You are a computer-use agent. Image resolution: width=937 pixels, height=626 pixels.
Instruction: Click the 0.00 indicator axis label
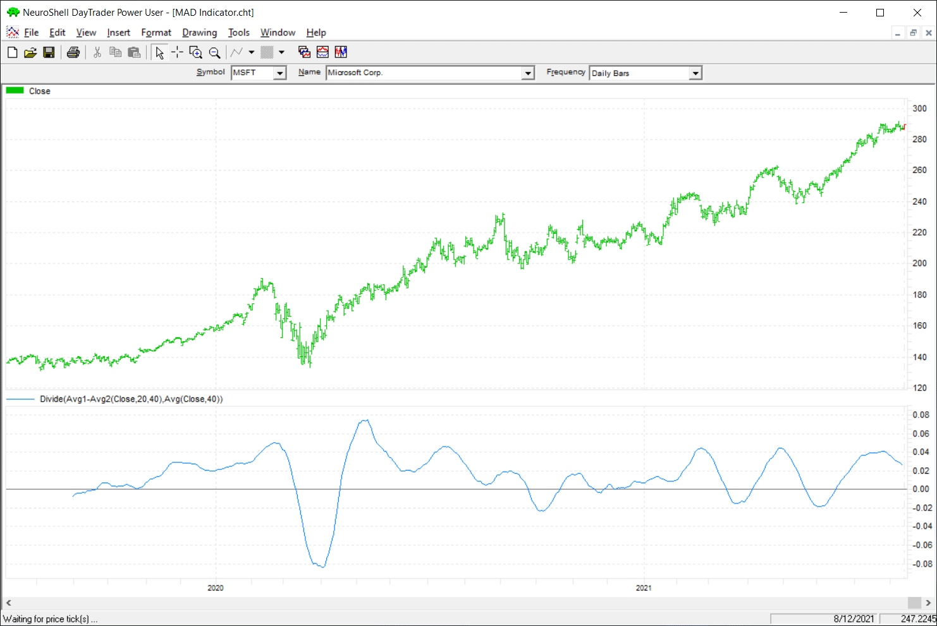pyautogui.click(x=921, y=489)
